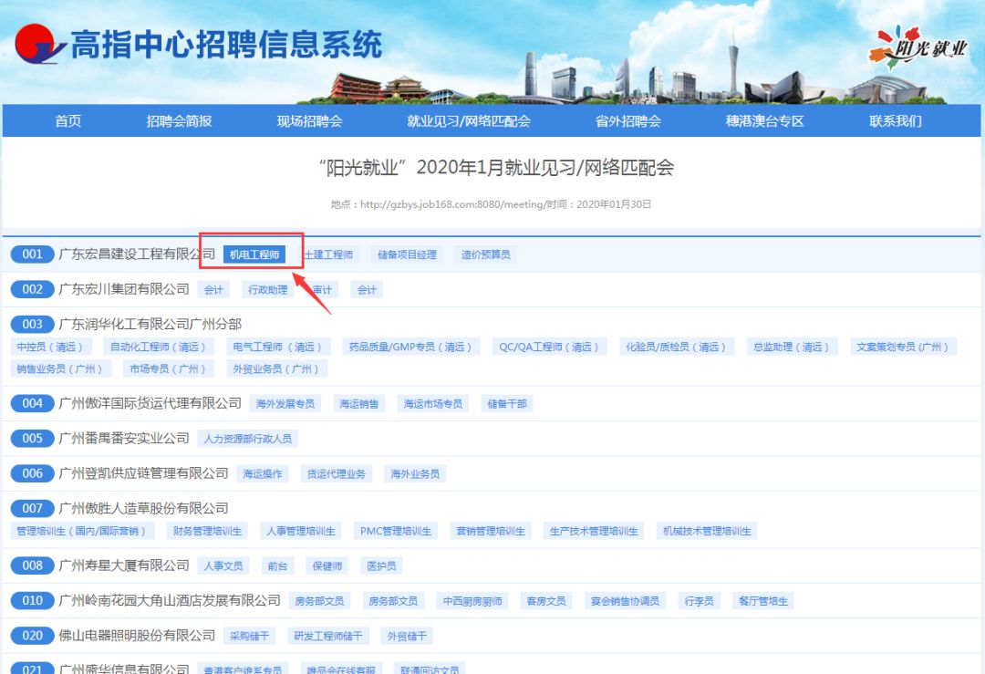985x674 pixels.
Task: Open the 行政助理 job tag
Action: pyautogui.click(x=268, y=290)
